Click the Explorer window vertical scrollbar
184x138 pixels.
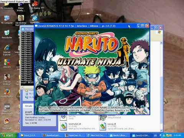[x=161, y=87]
